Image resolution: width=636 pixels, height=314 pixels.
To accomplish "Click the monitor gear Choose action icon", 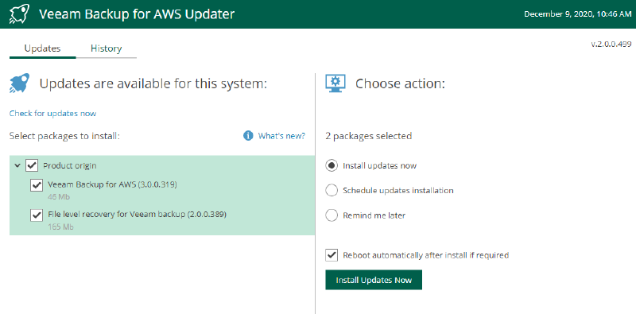I will coord(335,83).
